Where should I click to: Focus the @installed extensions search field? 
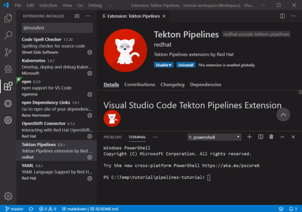pyautogui.click(x=57, y=28)
